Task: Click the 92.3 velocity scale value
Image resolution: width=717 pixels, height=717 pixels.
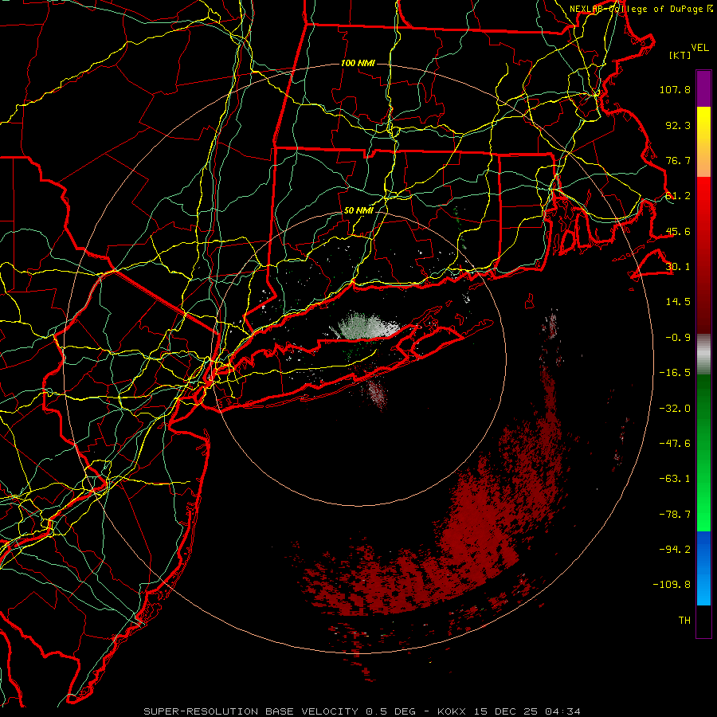Action: point(678,125)
